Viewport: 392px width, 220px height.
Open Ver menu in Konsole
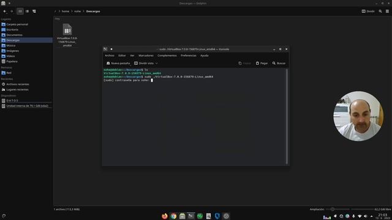coord(132,56)
